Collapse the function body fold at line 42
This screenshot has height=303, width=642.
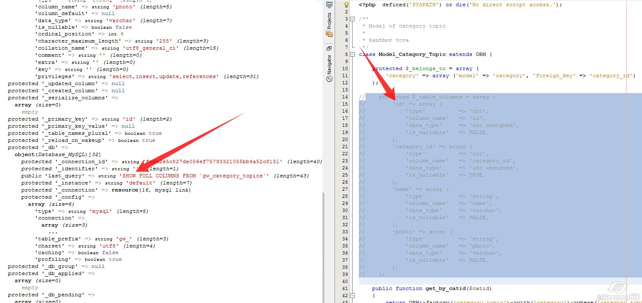point(353,295)
